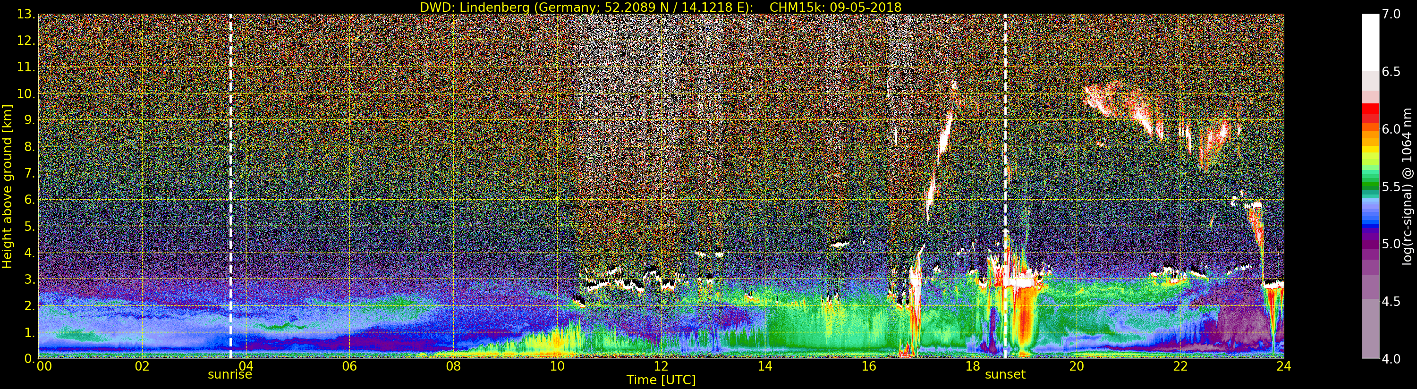
Task: Click the '9.' tick label on the height axis
Action: click(29, 120)
